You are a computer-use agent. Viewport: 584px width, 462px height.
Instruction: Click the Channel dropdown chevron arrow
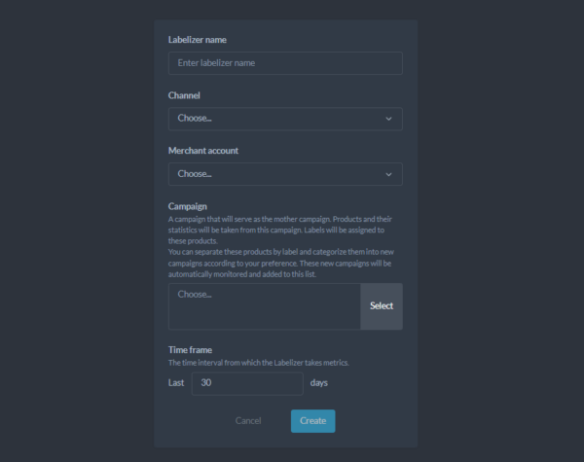[388, 119]
